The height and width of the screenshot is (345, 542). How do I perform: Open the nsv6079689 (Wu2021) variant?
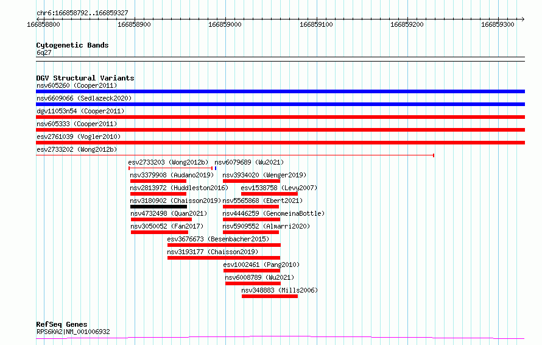tap(249, 162)
